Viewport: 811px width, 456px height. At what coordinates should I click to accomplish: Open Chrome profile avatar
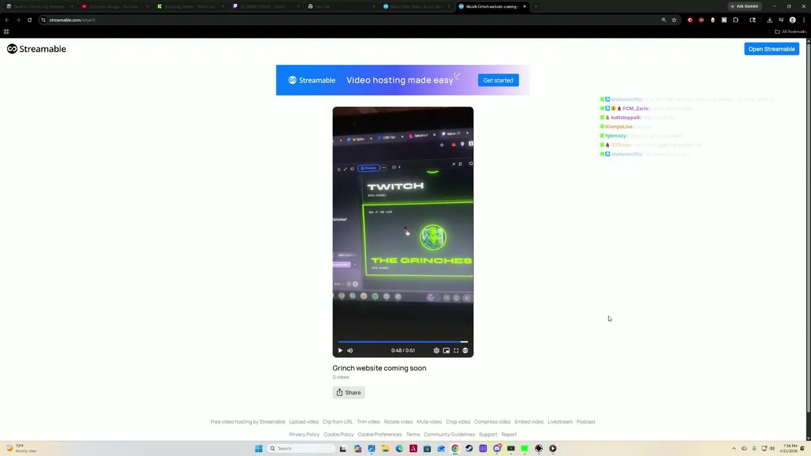[792, 20]
